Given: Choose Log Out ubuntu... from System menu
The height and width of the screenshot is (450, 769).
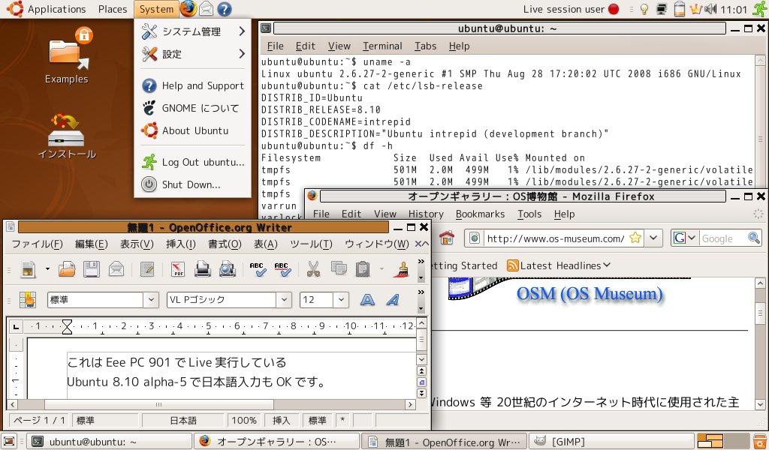Looking at the screenshot, I should pos(193,162).
